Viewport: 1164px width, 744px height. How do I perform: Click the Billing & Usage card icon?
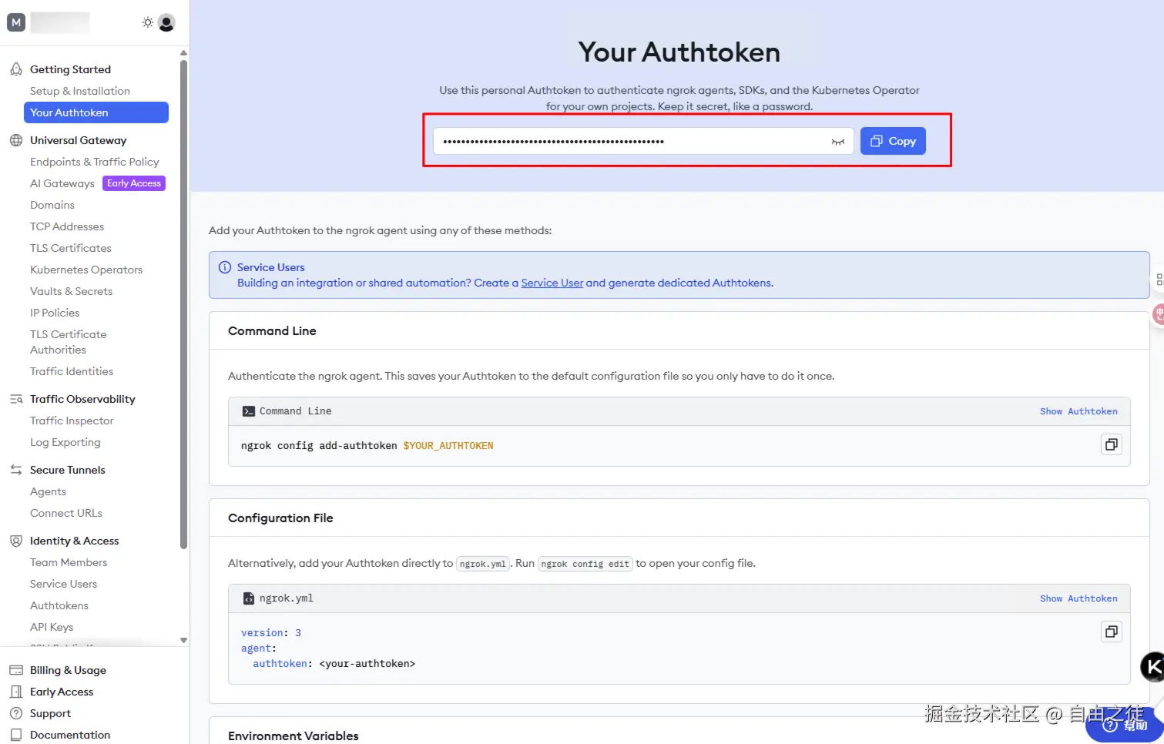[x=16, y=670]
